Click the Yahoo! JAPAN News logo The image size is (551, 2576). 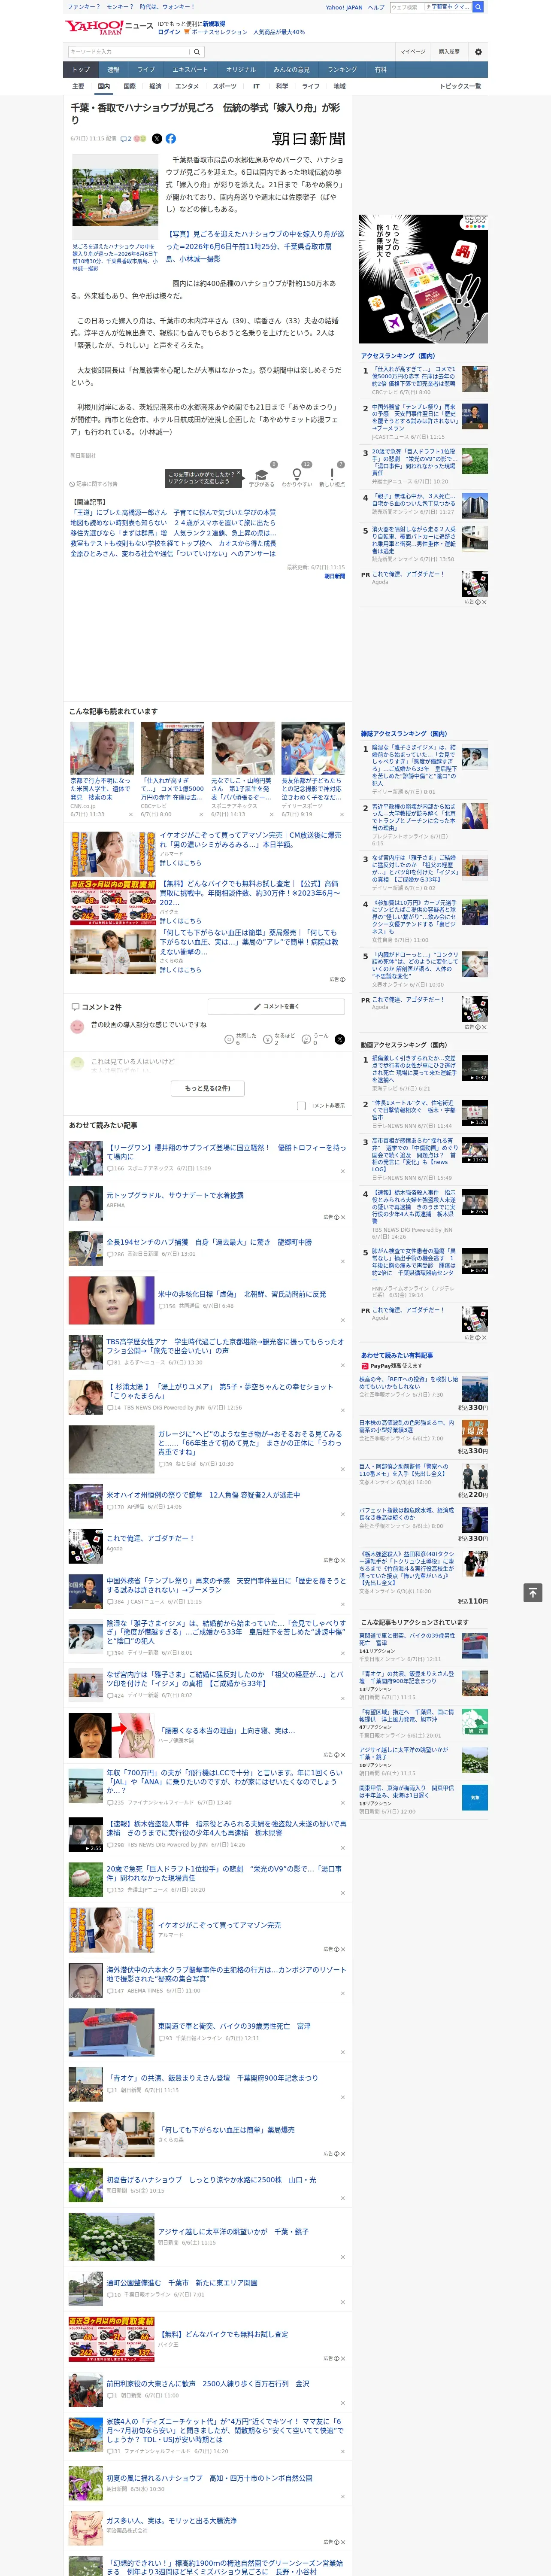[x=109, y=27]
